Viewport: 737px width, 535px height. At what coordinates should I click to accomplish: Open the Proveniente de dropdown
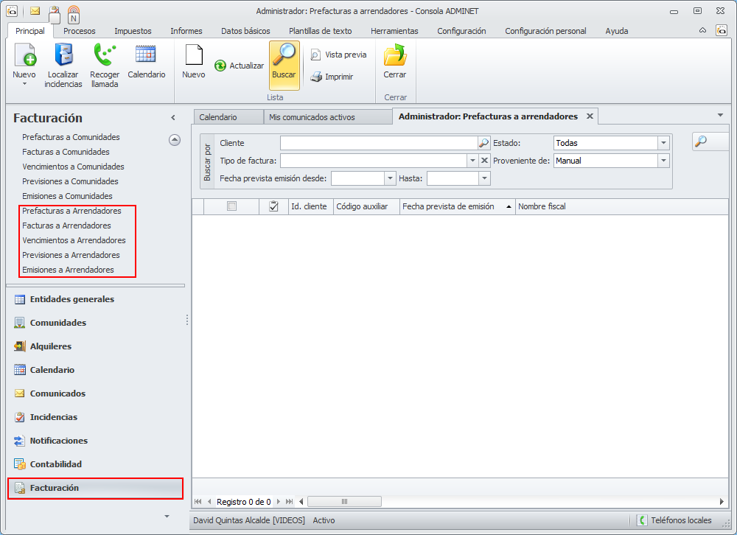point(663,161)
